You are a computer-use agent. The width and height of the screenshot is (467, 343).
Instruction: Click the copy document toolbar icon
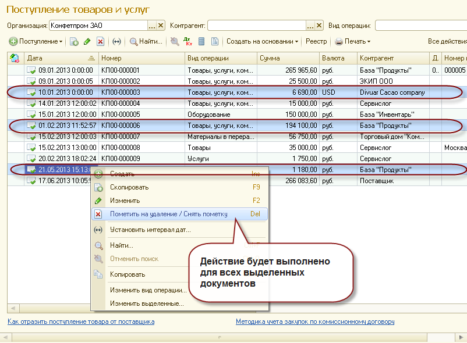click(74, 41)
